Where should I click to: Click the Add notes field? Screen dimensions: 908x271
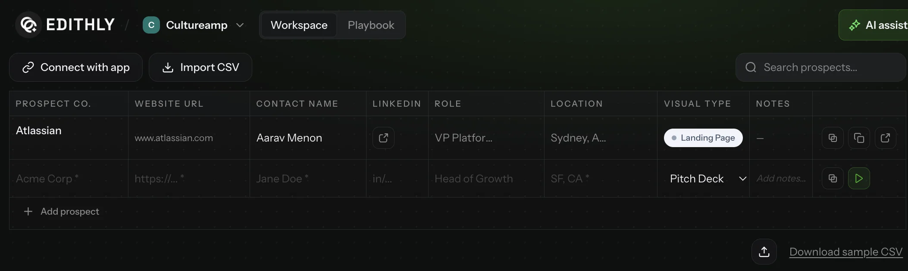click(781, 179)
